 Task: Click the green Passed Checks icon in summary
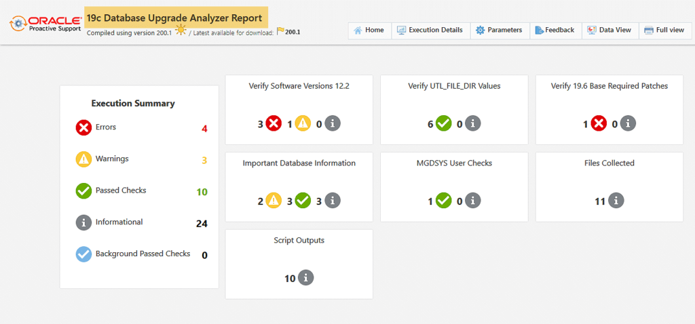click(x=83, y=191)
